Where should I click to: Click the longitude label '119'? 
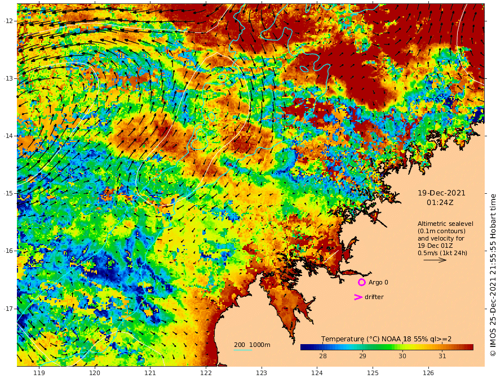tap(39, 373)
